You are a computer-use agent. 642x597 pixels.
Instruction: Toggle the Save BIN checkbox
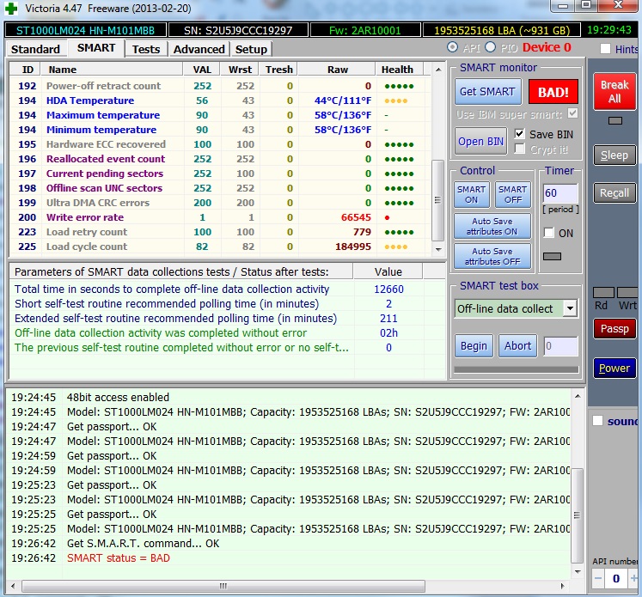click(x=520, y=134)
